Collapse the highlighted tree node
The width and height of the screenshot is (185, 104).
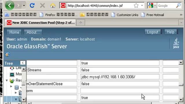coord(16,99)
